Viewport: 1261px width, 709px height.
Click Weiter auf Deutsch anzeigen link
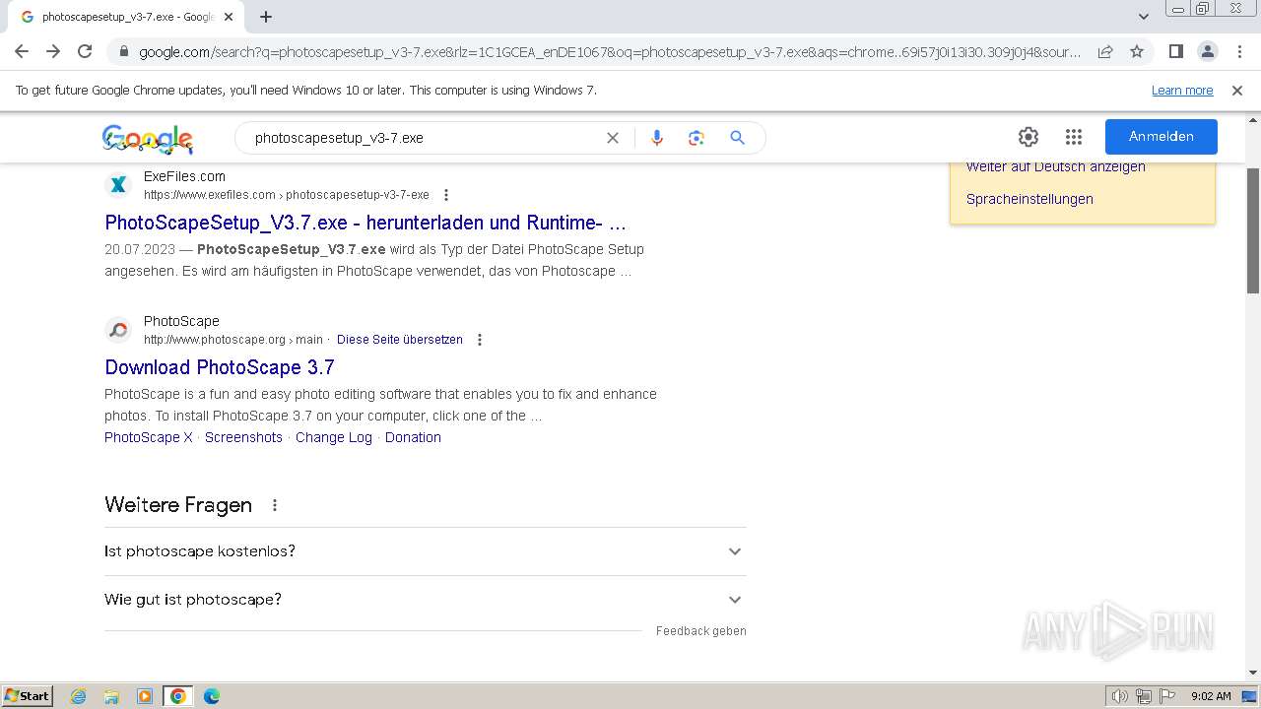tap(1056, 166)
